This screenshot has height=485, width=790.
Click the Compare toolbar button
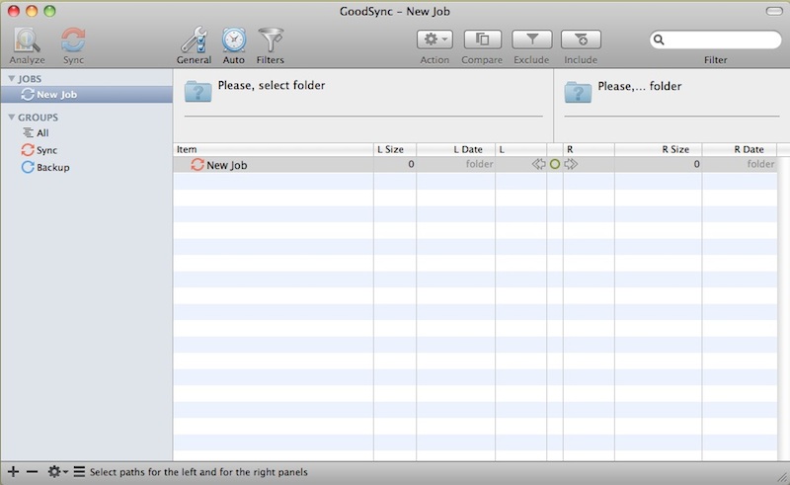click(482, 40)
